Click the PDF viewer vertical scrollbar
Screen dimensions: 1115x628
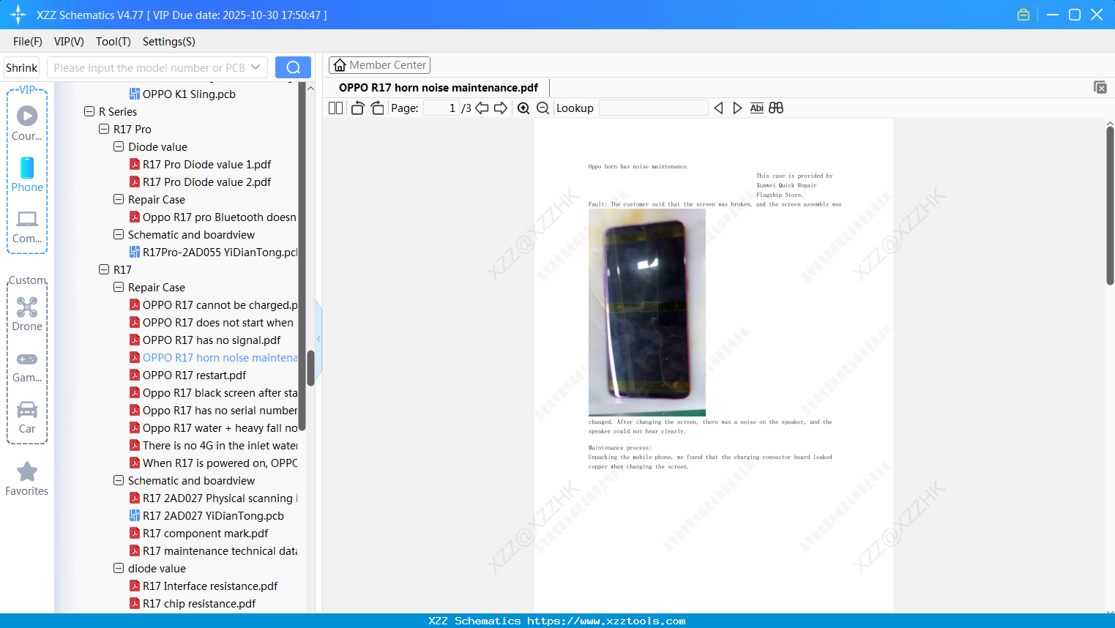pyautogui.click(x=1110, y=206)
